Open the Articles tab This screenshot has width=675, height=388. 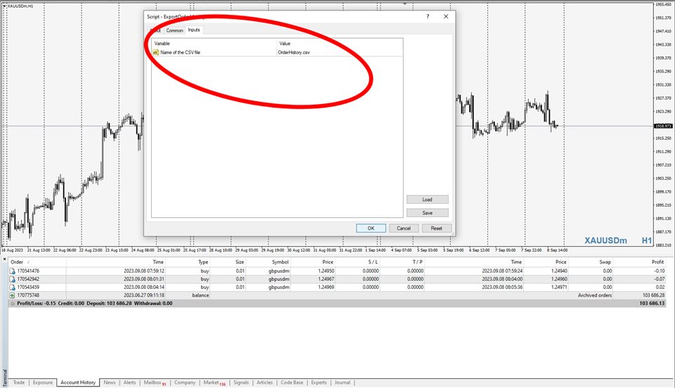pos(264,382)
